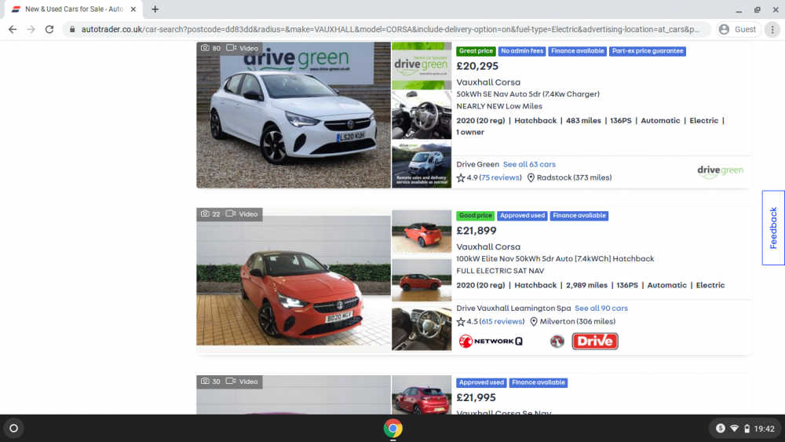
Task: Click Finance available badge on £21,899 listing
Action: point(579,216)
